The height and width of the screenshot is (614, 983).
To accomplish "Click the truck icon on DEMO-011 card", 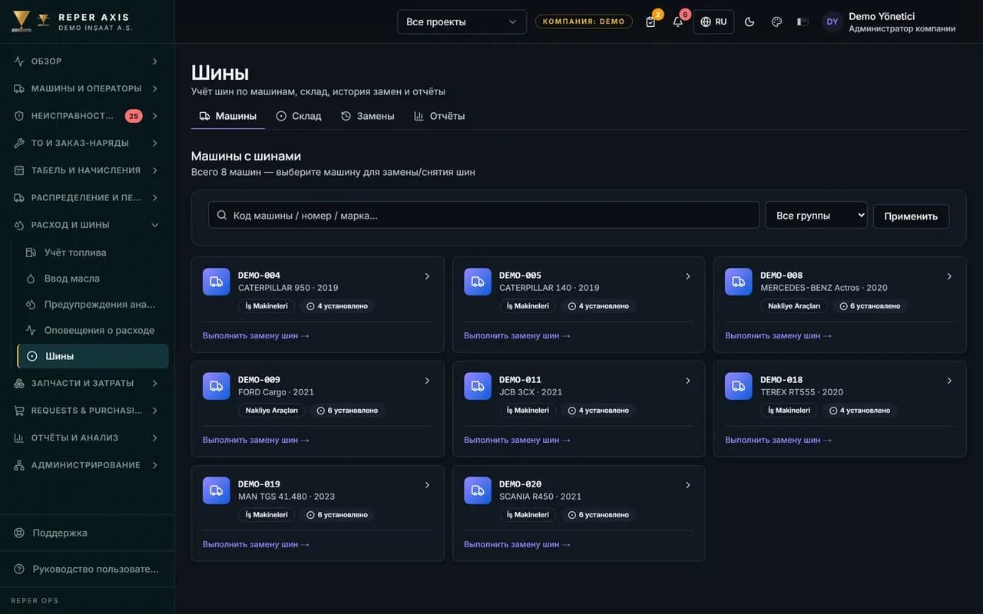I will coord(478,386).
